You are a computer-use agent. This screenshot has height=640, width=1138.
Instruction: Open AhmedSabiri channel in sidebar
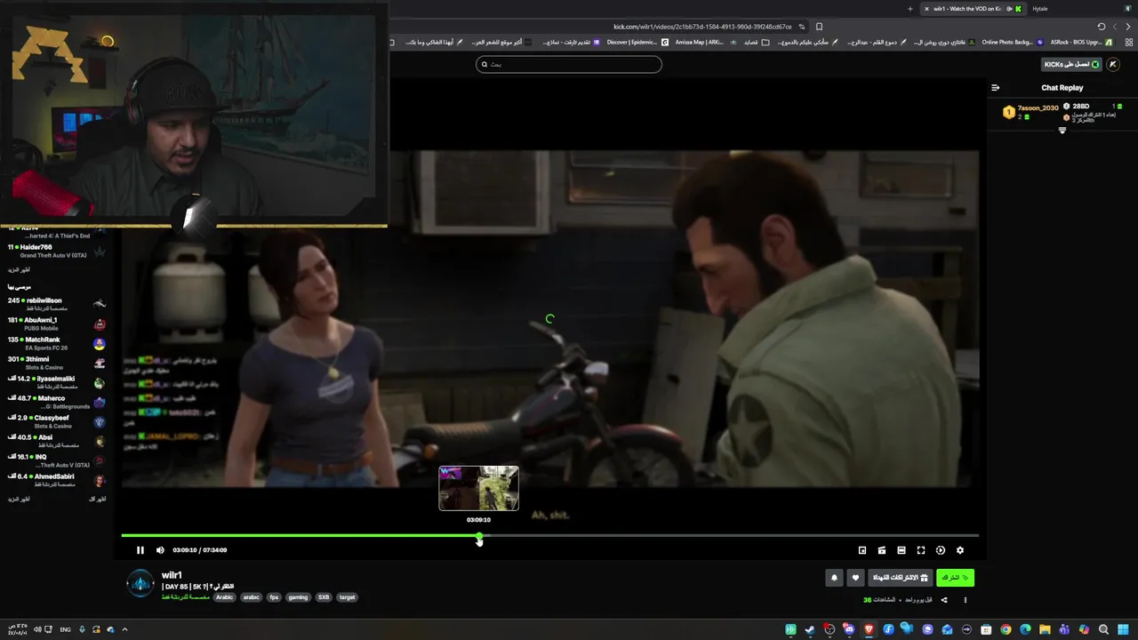[x=57, y=480]
